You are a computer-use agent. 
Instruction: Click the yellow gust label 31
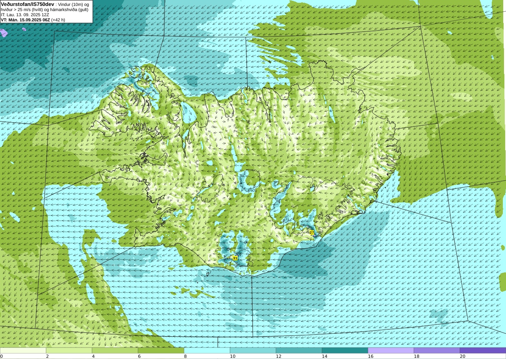point(235,258)
